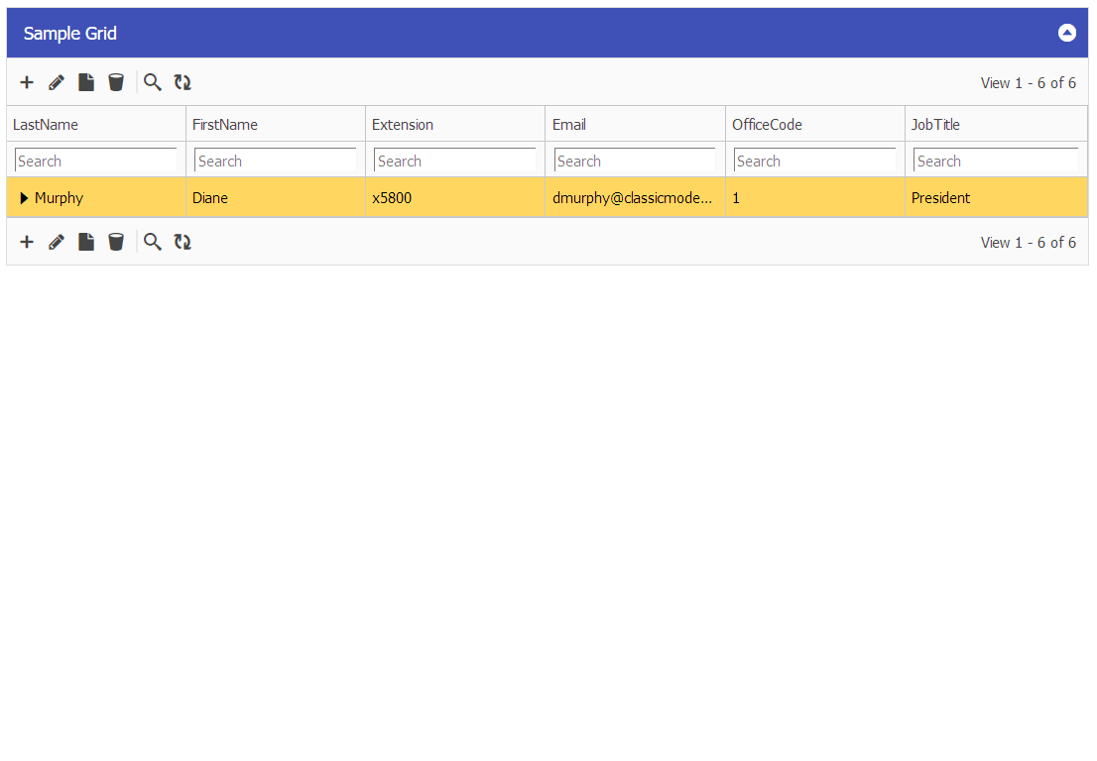Select the Diane cell in FirstName column
Viewport: 1097px width, 761px height.
(x=210, y=198)
